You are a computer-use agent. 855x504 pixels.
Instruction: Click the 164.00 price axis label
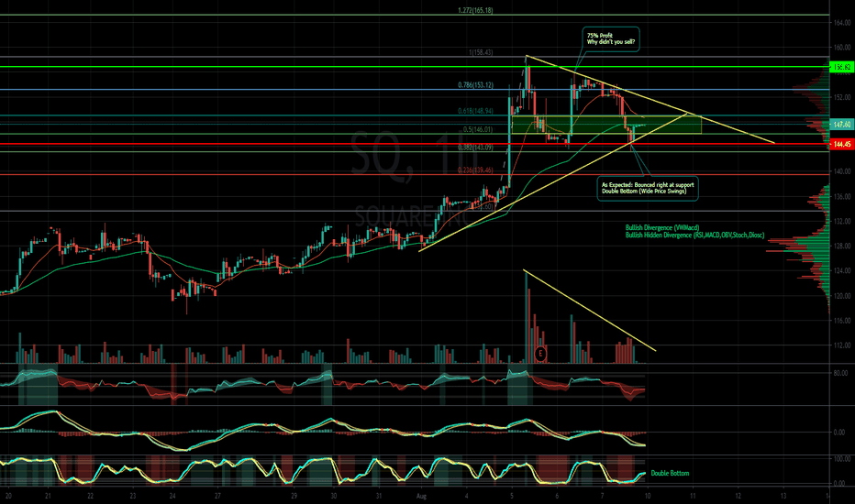(842, 23)
